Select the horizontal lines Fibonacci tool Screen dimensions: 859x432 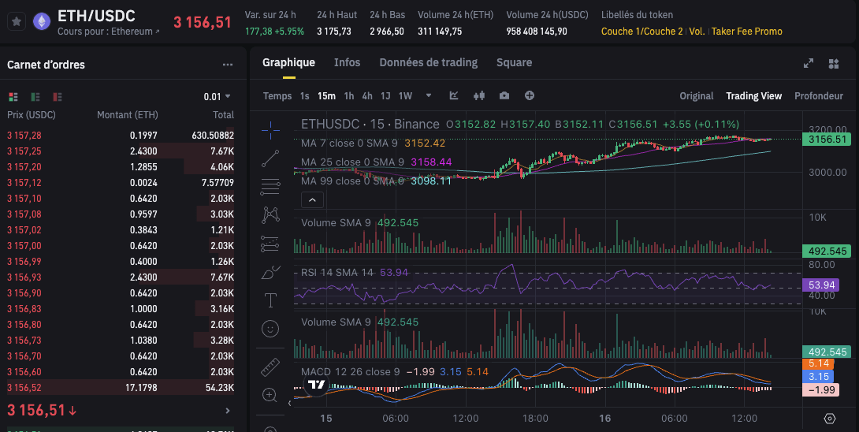click(270, 187)
